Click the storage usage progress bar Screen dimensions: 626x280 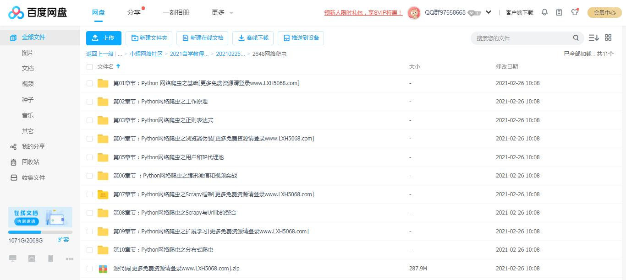coord(40,232)
